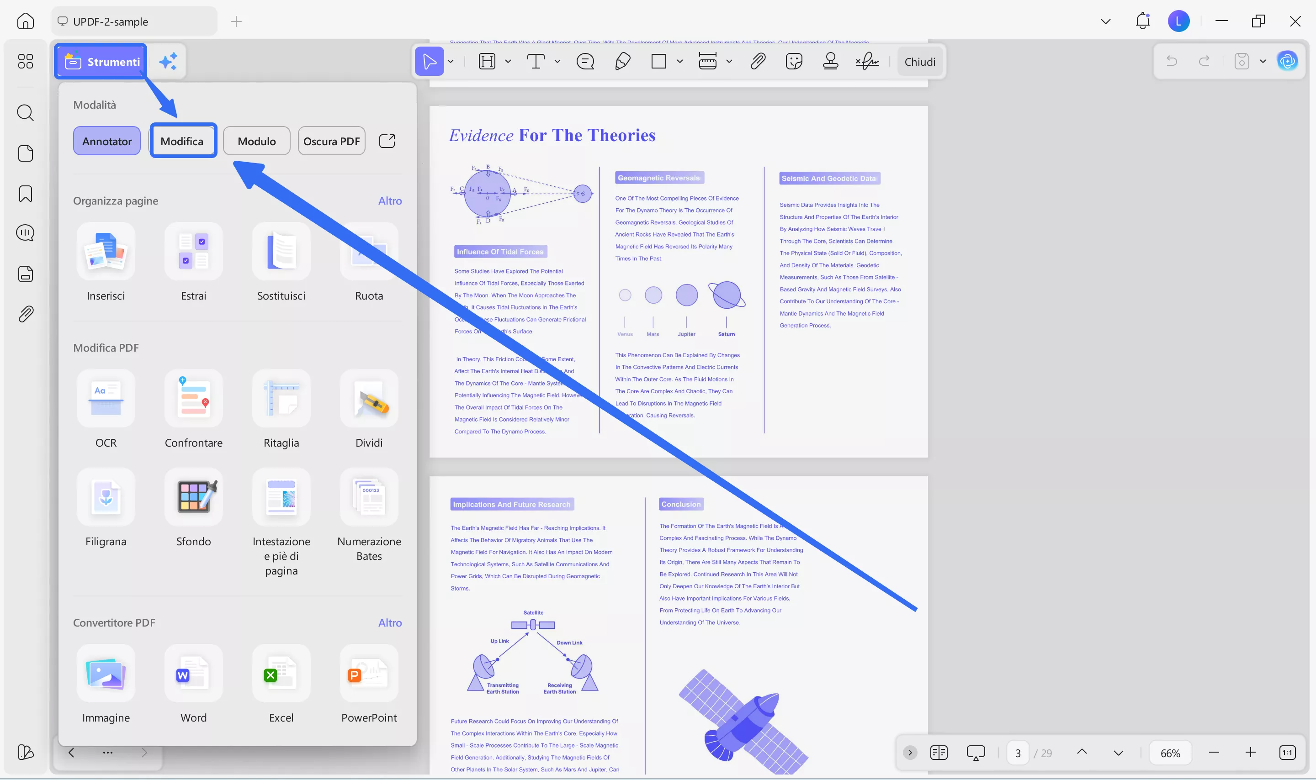The image size is (1316, 780).
Task: Open the Strumenti menu
Action: pos(101,61)
